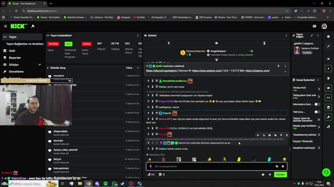Click the green headset support button

[x=326, y=172]
